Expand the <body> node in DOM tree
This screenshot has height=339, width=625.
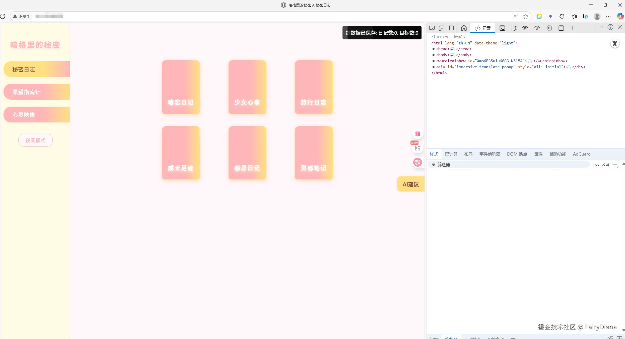pos(434,55)
